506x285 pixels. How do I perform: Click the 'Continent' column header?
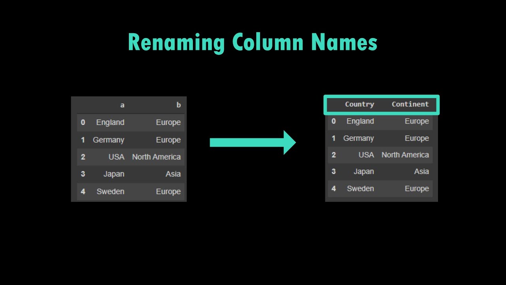[410, 104]
